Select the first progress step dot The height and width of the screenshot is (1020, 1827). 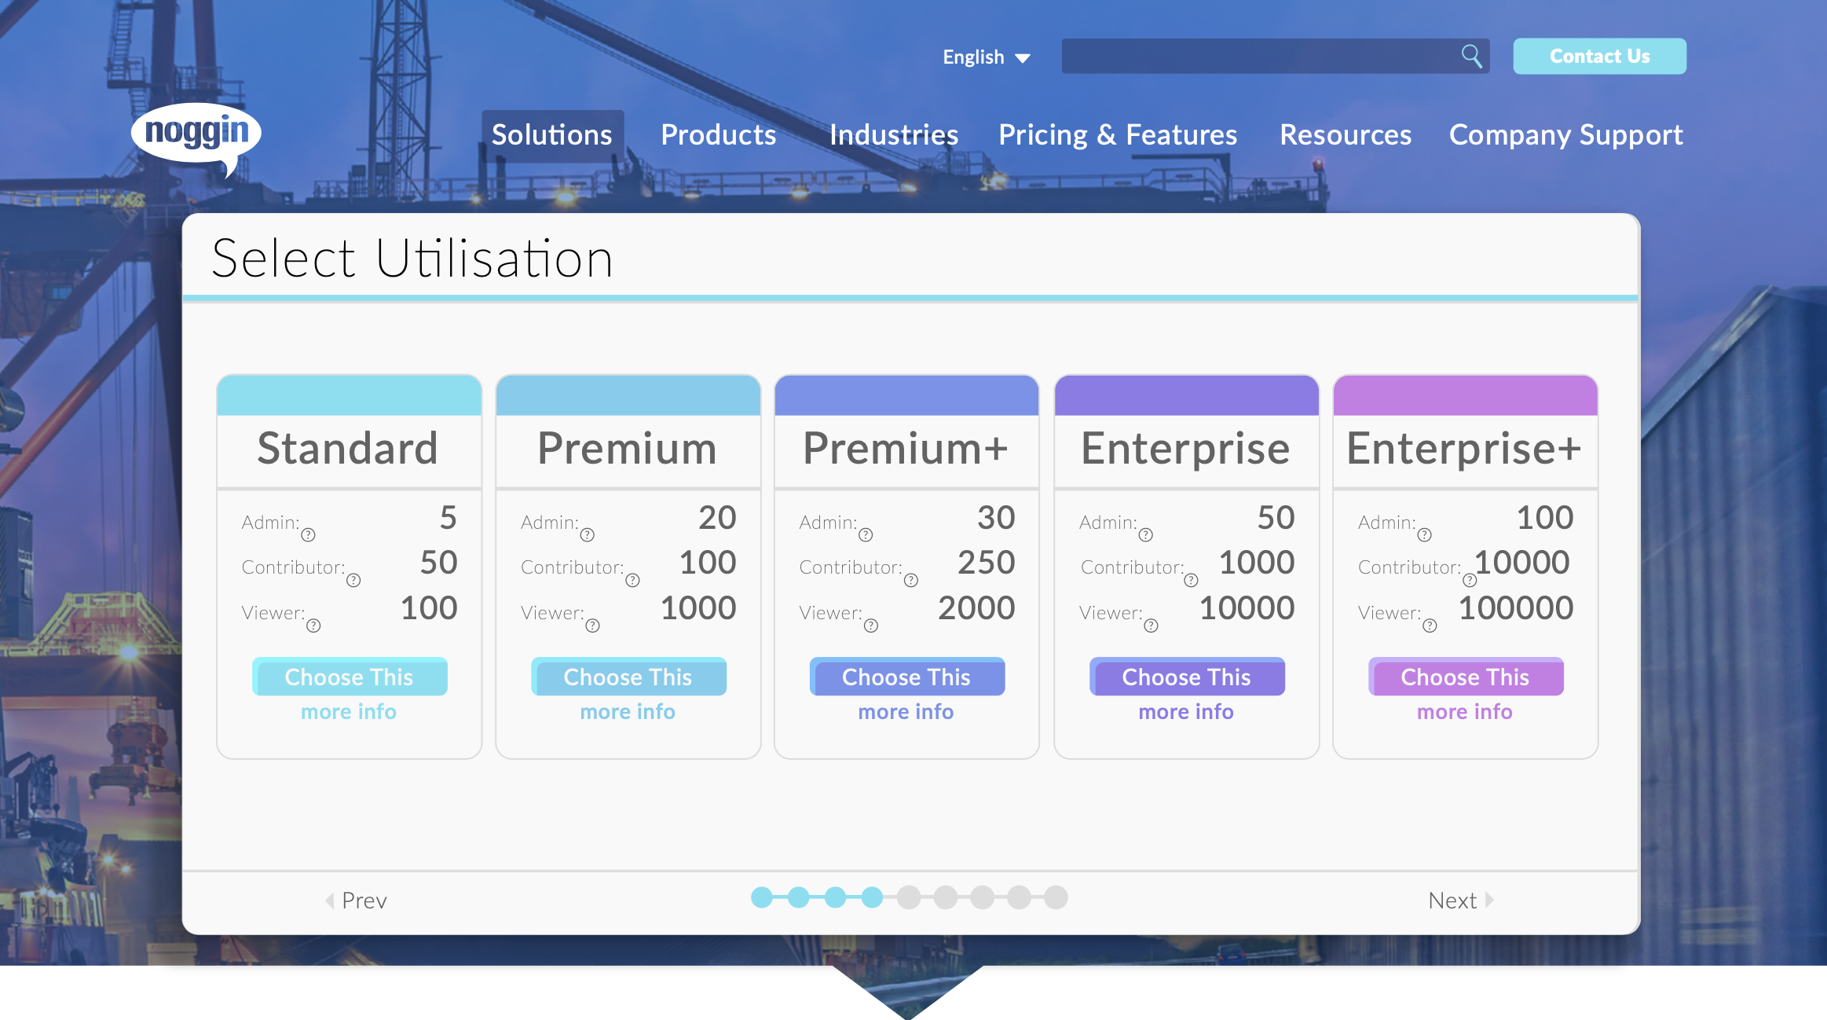[761, 897]
